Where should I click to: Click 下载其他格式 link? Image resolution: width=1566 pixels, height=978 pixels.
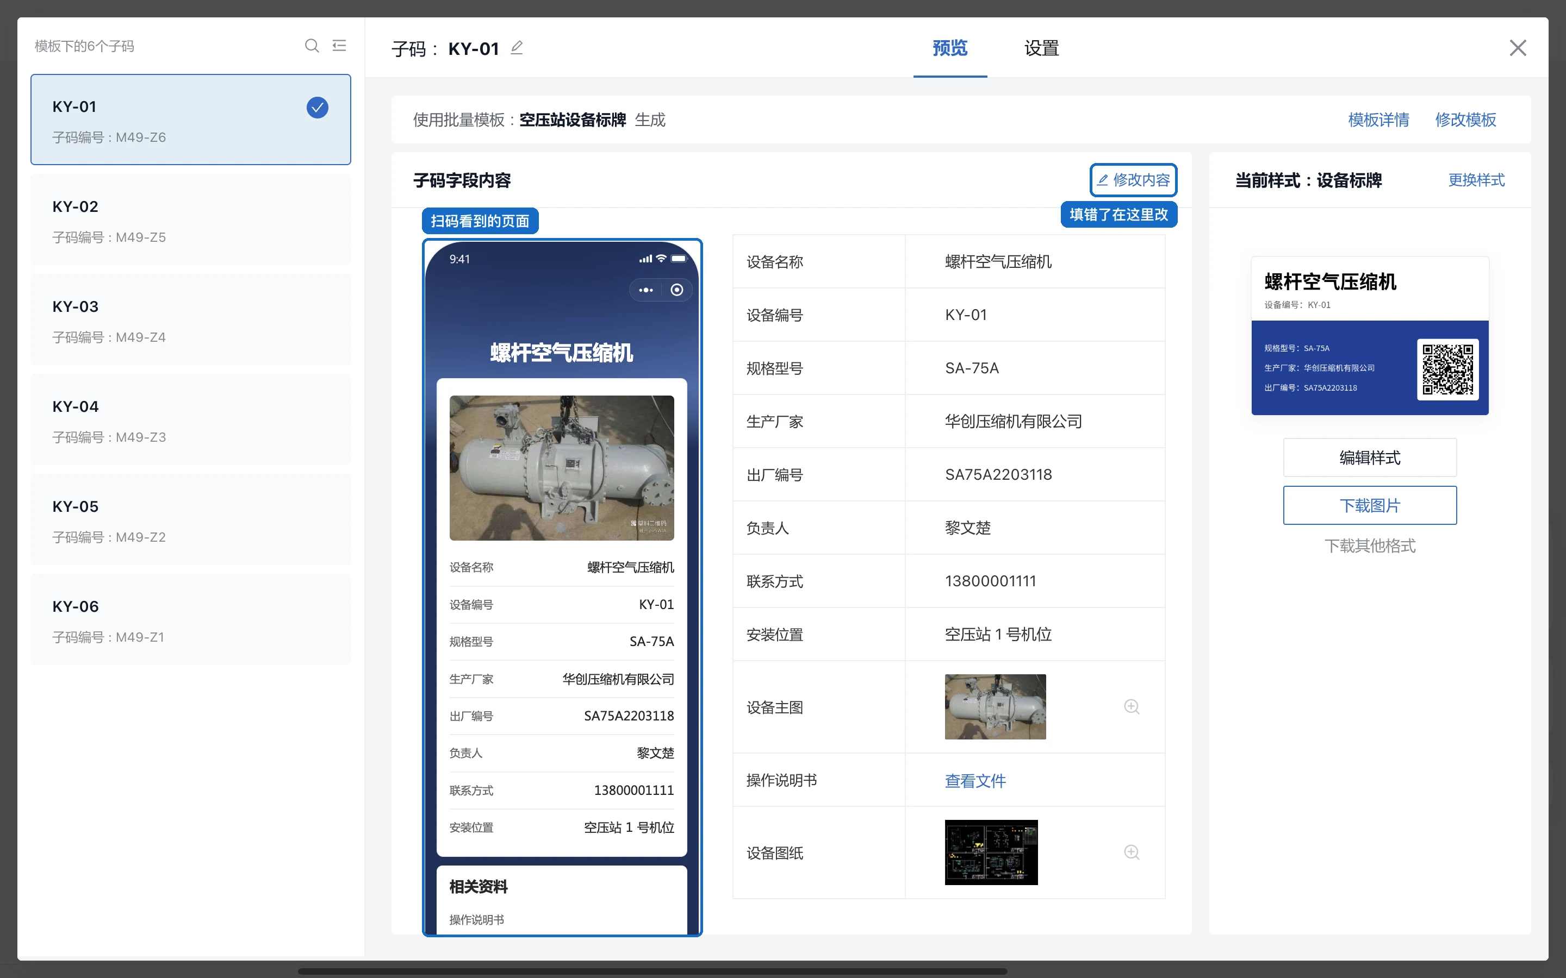point(1370,546)
